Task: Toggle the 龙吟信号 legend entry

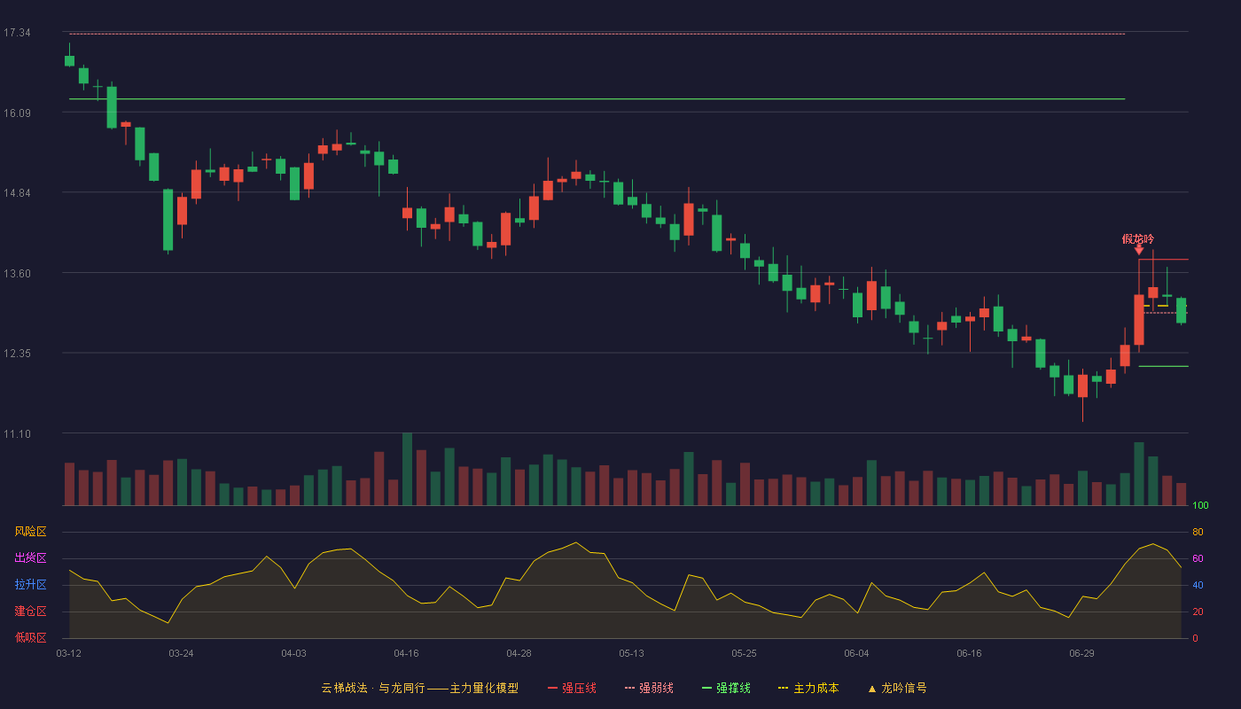Action: click(897, 688)
